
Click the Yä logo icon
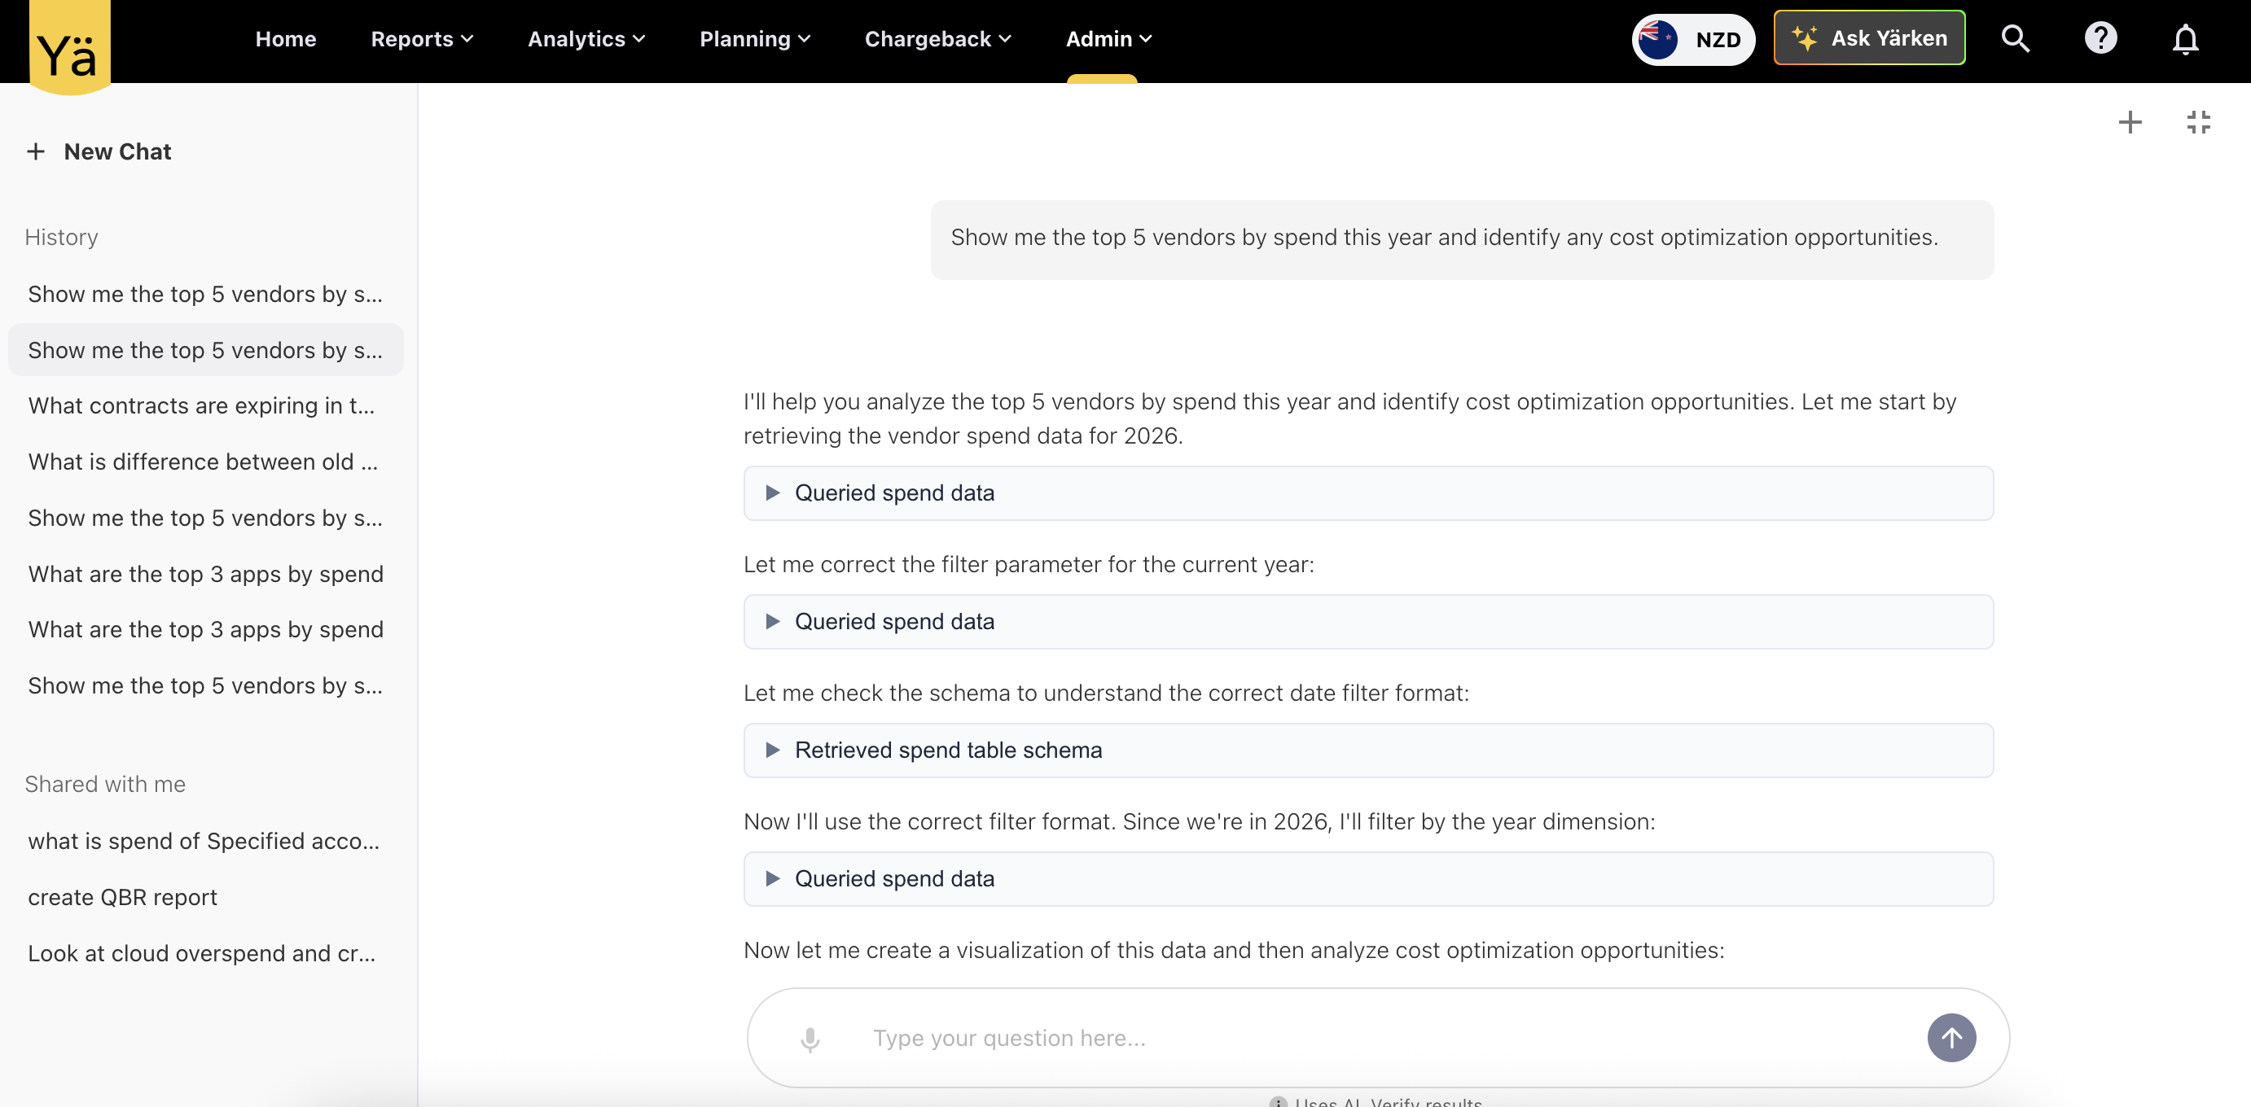point(69,46)
